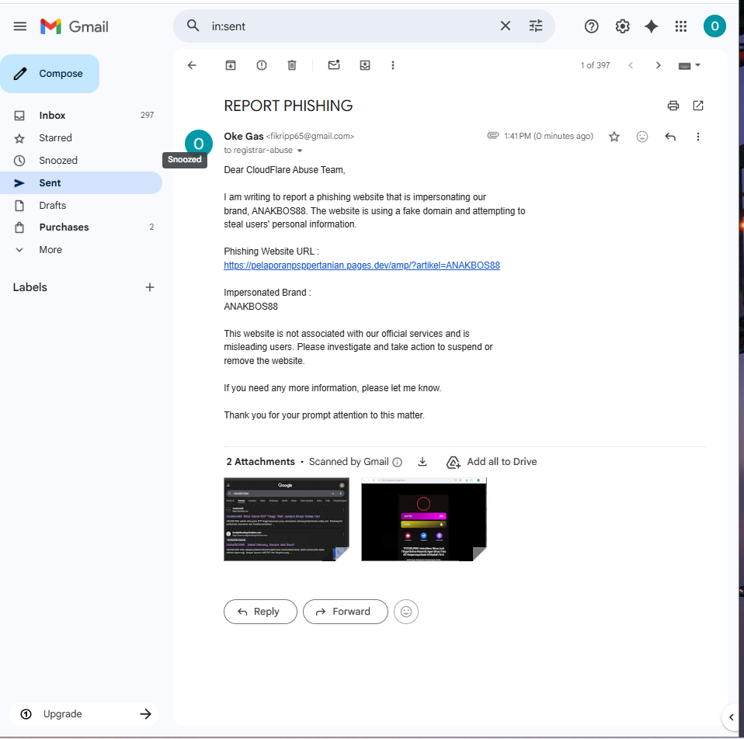This screenshot has height=739, width=744.
Task: Go back to Sent list
Action: point(192,65)
